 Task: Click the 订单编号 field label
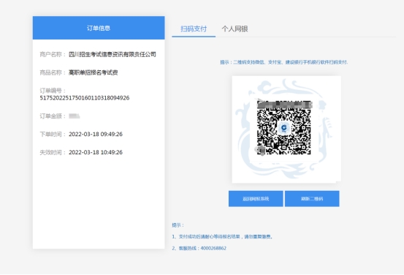pyautogui.click(x=53, y=91)
